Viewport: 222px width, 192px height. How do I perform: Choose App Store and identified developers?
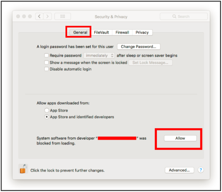tap(47, 117)
